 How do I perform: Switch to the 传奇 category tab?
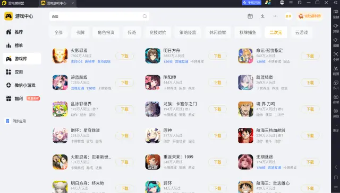click(x=132, y=32)
